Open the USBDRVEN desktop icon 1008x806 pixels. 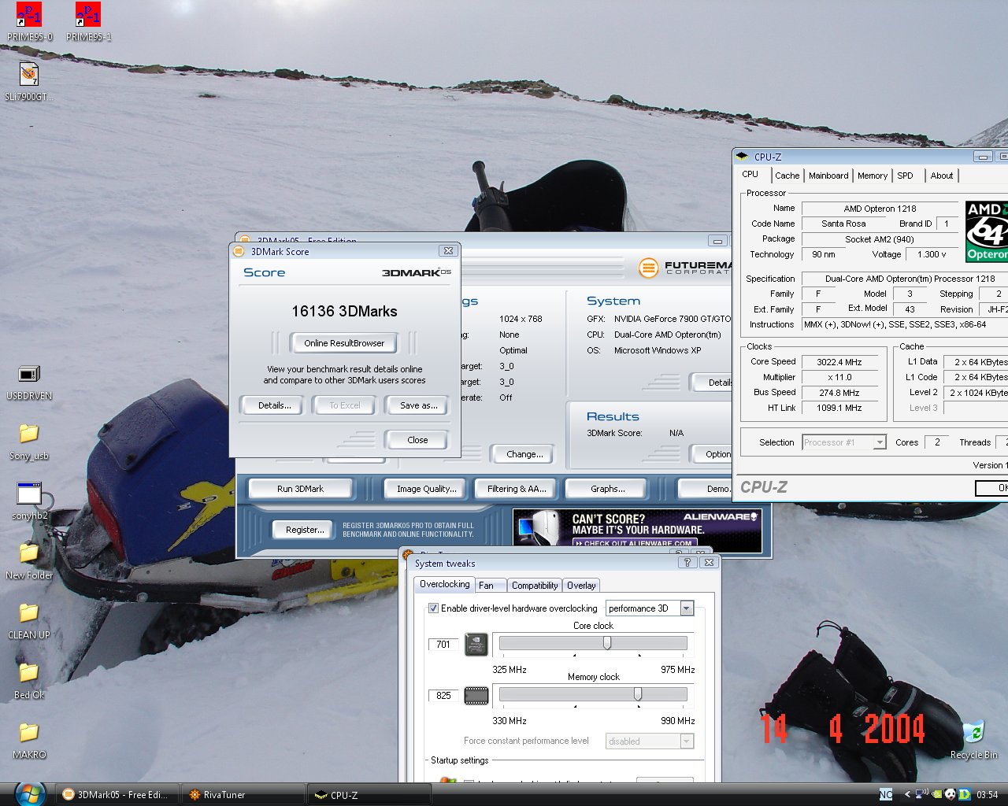click(x=29, y=381)
